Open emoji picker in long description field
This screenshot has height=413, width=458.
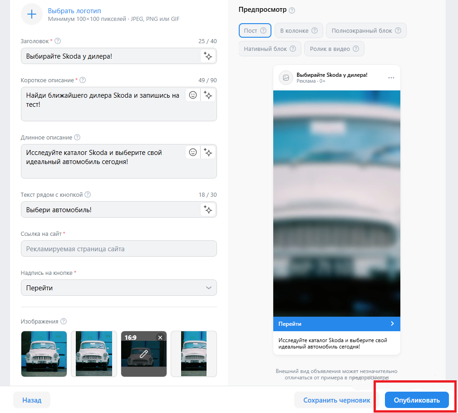click(x=193, y=153)
